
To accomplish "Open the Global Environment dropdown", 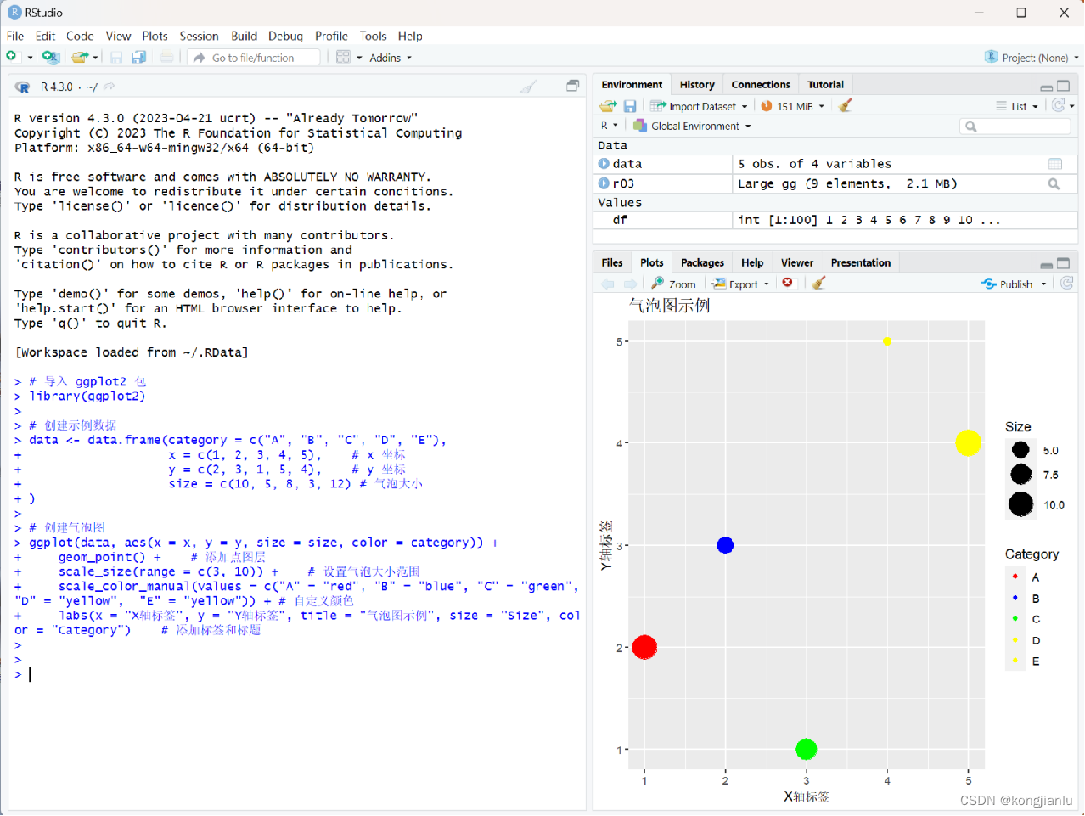I will pos(692,126).
